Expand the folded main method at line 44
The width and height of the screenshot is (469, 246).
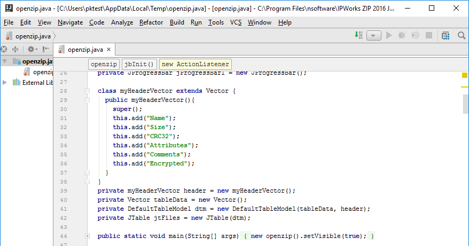[87, 236]
